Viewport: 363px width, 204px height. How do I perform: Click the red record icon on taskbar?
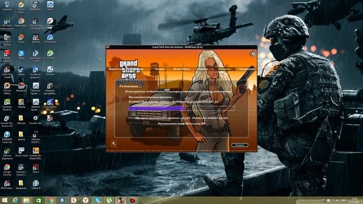(132, 200)
